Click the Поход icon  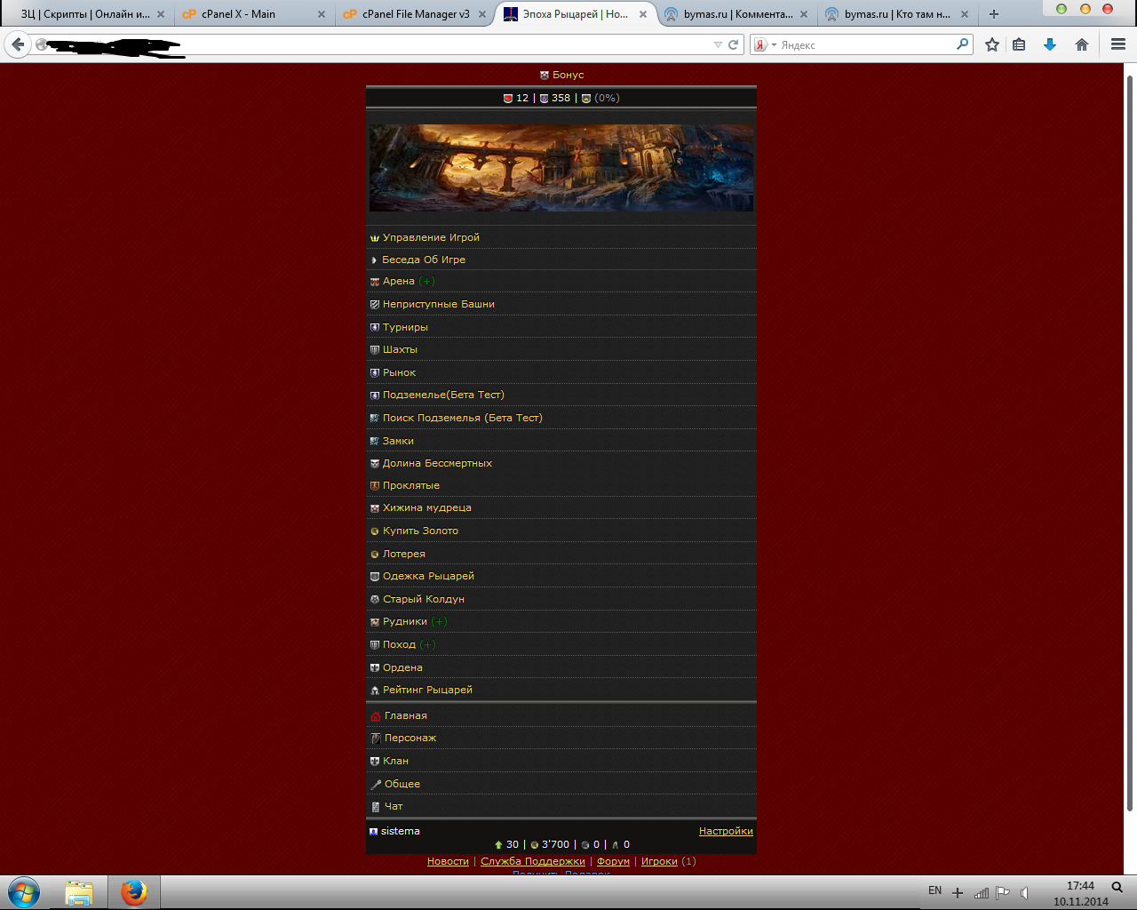tap(375, 645)
